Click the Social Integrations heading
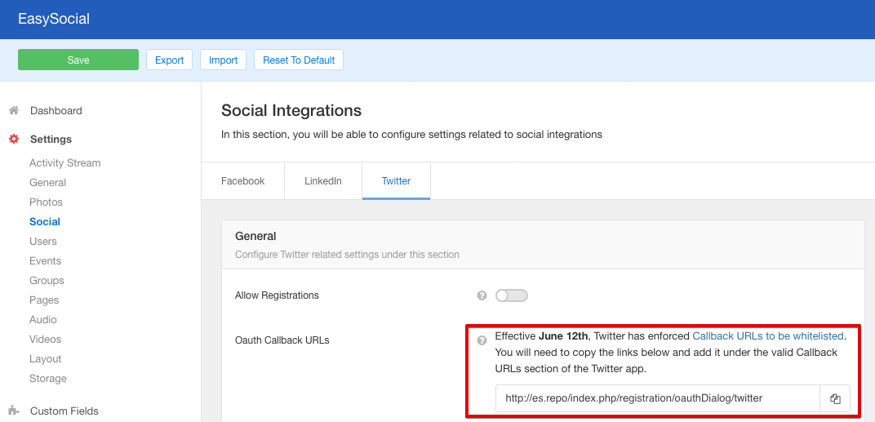This screenshot has width=875, height=422. (x=291, y=110)
